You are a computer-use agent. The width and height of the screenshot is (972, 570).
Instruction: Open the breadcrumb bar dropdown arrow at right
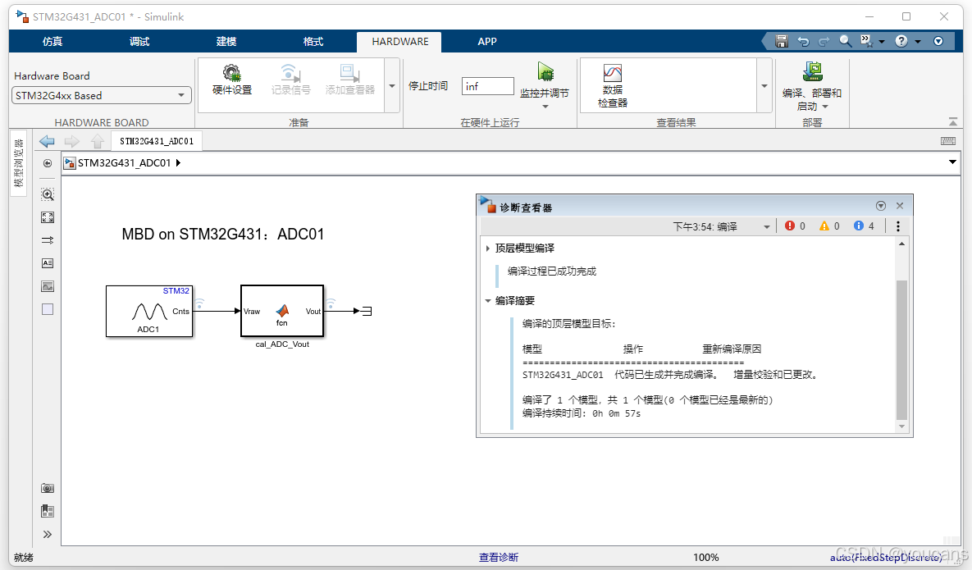(952, 162)
